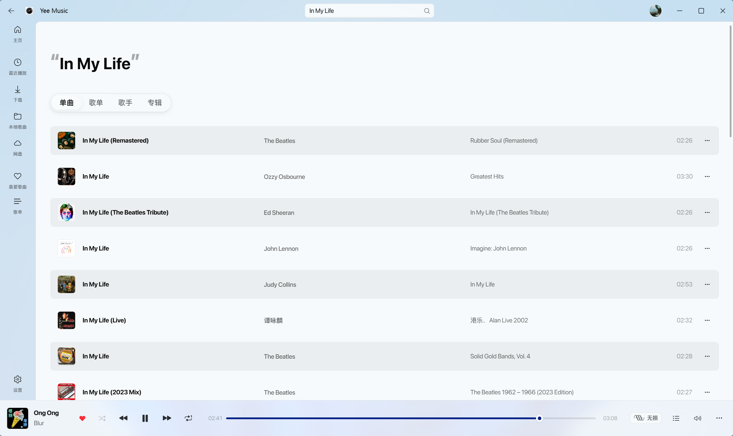Switch to the Playlists (歌单) results tab
The image size is (733, 436).
(x=96, y=103)
